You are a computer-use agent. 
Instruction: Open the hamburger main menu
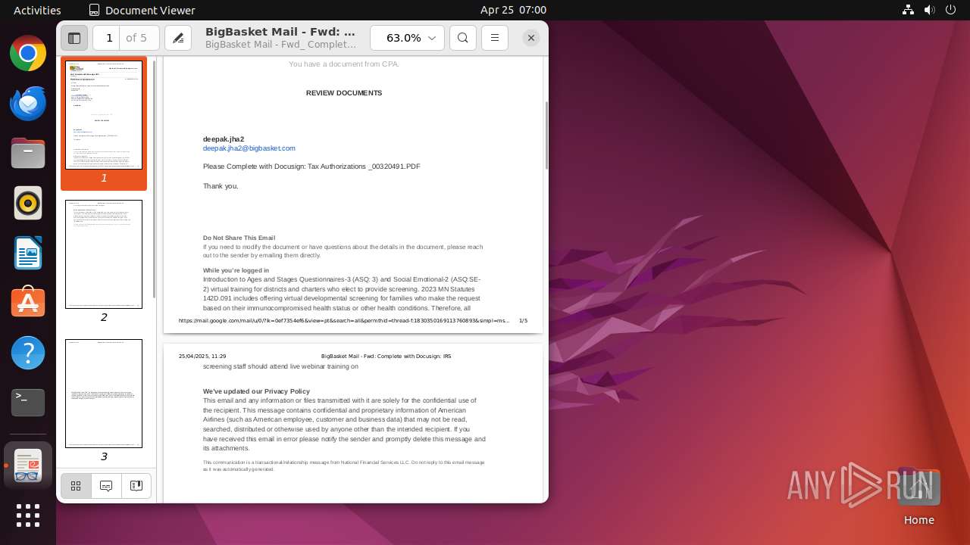point(495,38)
